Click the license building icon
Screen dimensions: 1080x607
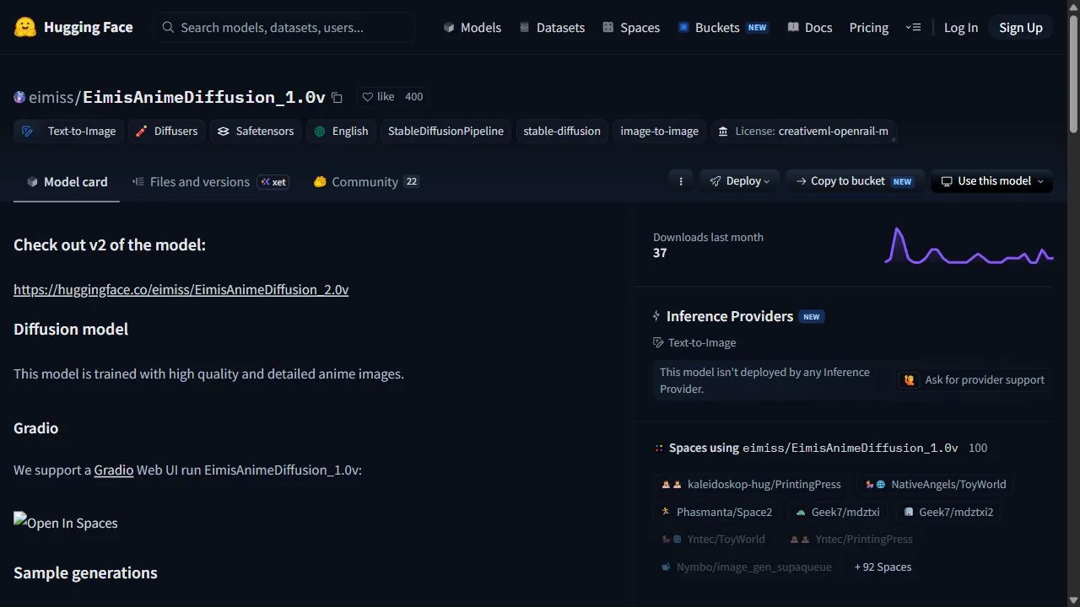click(x=723, y=132)
